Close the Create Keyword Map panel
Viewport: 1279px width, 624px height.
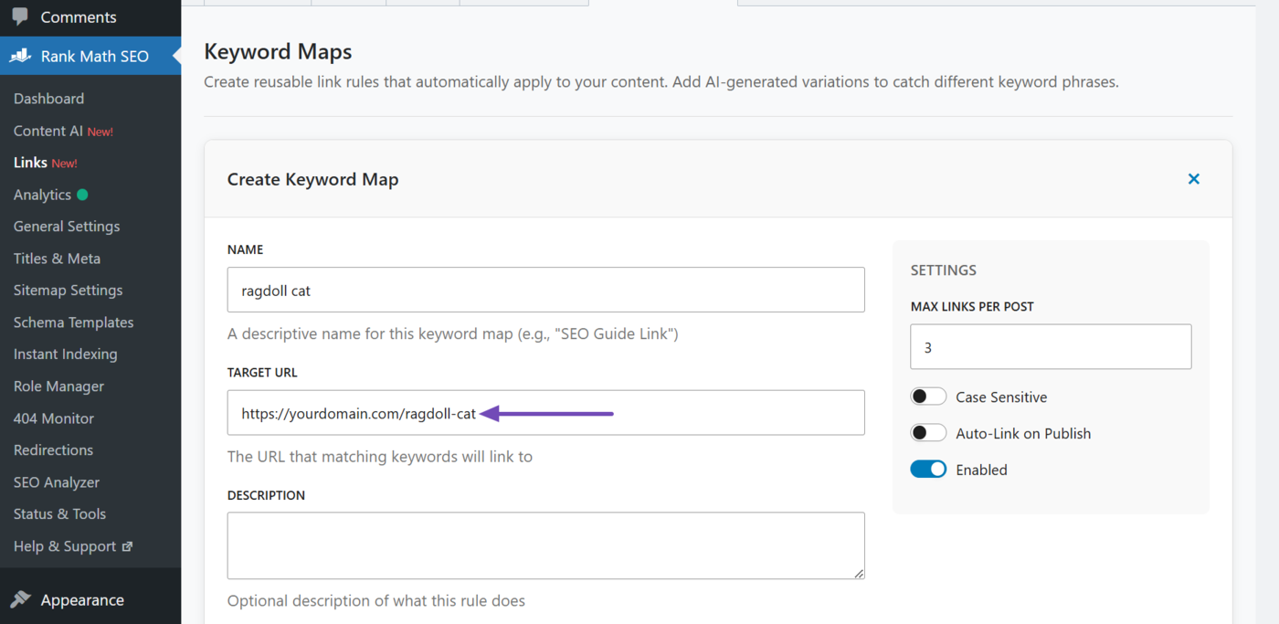coord(1193,178)
